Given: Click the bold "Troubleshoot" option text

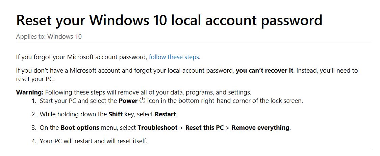Looking at the screenshot, I should pos(157,127).
